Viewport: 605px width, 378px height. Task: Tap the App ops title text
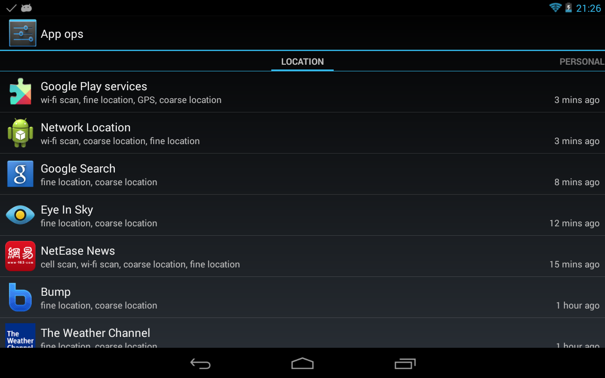[x=62, y=34]
